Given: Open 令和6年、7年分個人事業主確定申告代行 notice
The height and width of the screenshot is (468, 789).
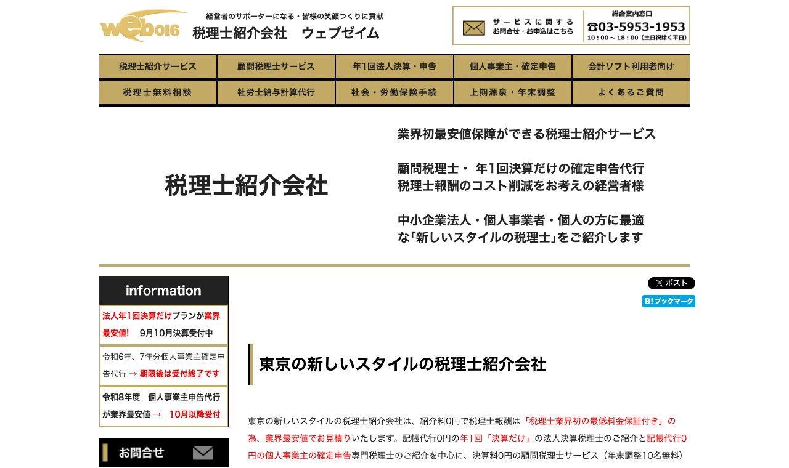Looking at the screenshot, I should click(x=163, y=365).
